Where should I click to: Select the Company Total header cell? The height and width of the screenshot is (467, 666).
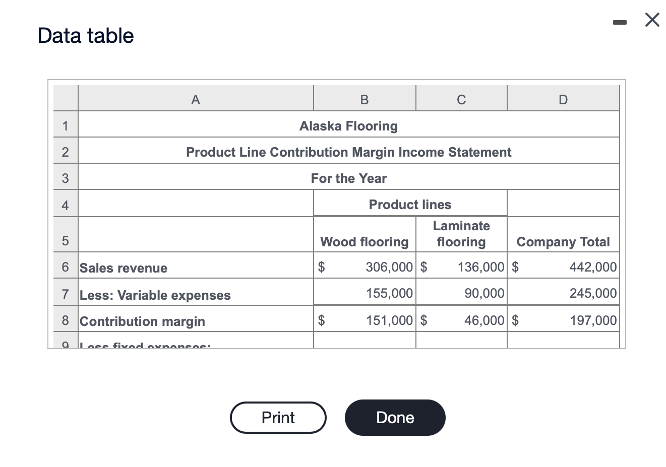pos(563,242)
